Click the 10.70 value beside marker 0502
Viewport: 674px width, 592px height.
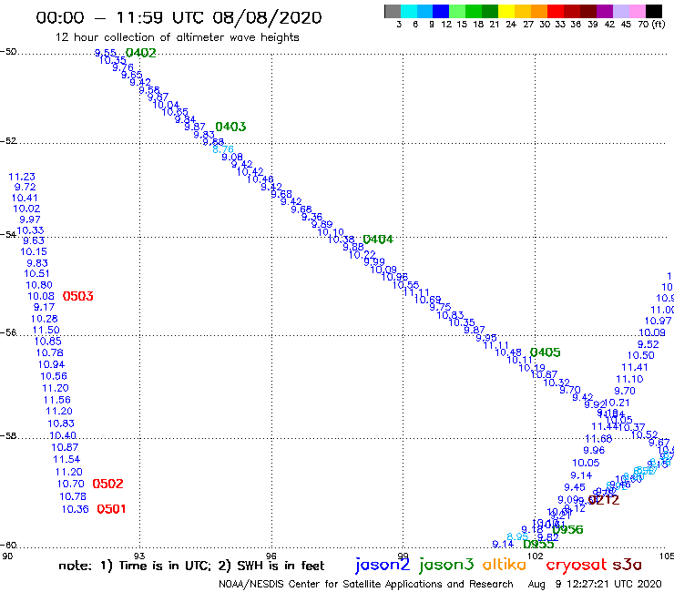tap(71, 484)
